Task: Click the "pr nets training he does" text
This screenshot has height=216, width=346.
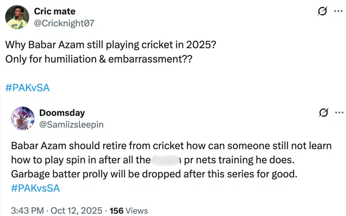Action: pos(239,160)
